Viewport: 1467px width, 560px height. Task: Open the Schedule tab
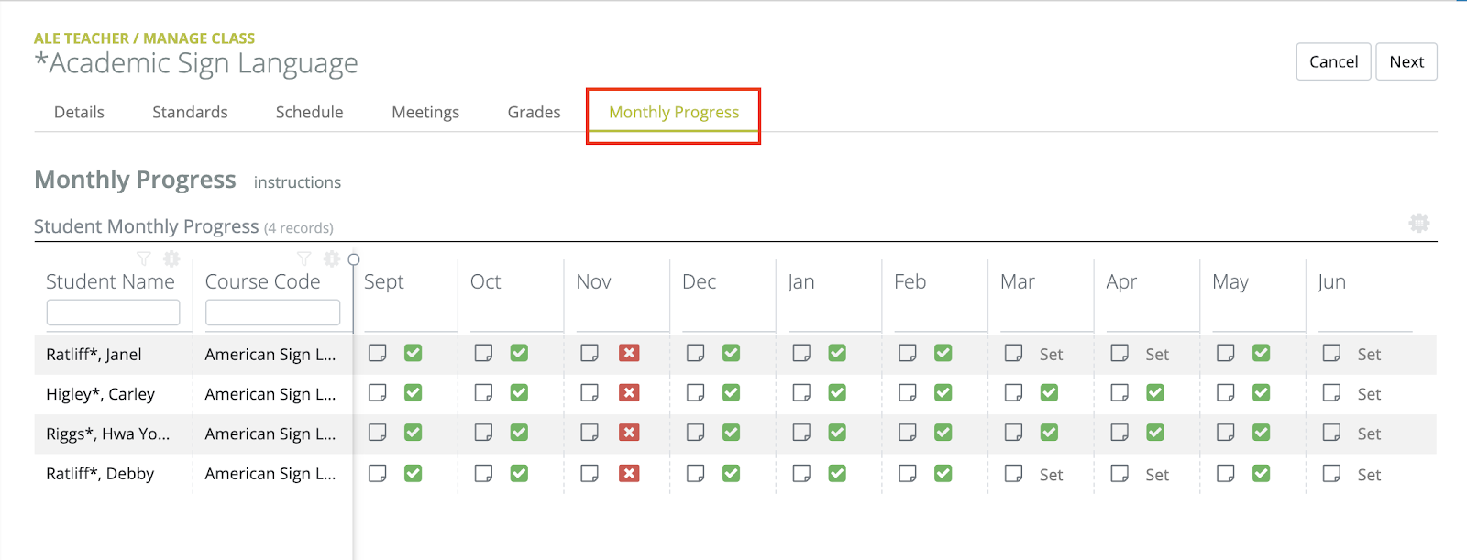(x=309, y=112)
